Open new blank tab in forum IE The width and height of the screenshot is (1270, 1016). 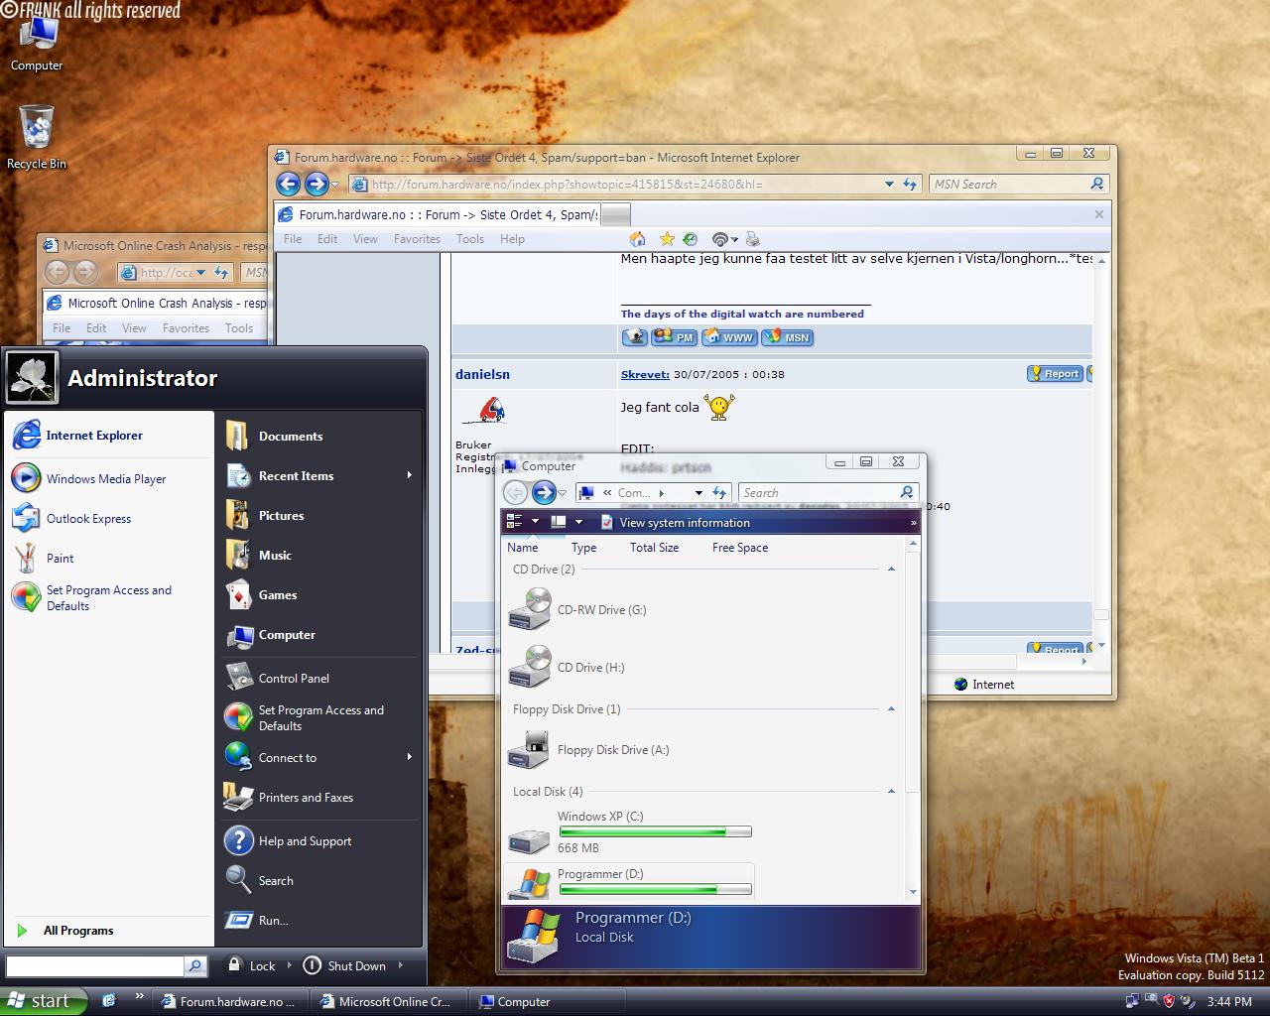click(615, 215)
